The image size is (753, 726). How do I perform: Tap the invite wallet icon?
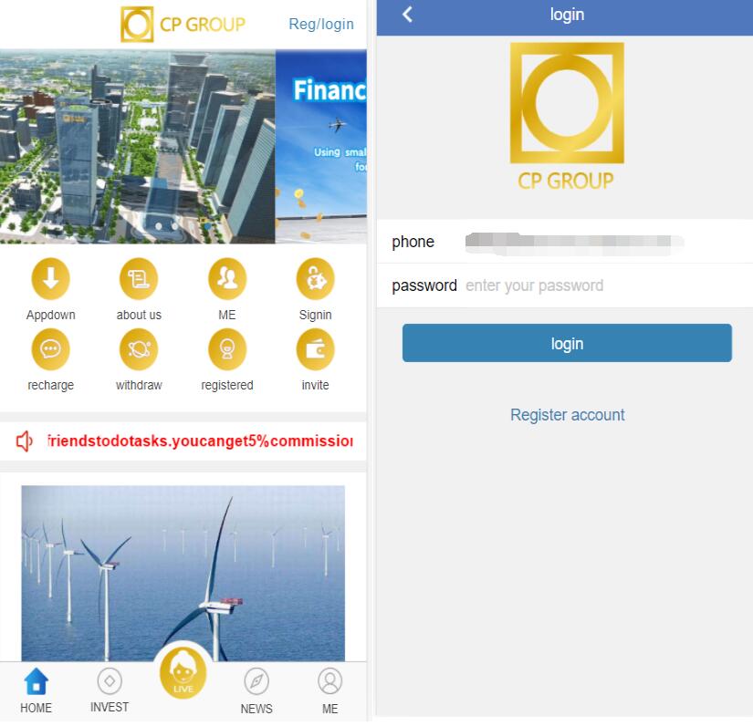tap(315, 349)
